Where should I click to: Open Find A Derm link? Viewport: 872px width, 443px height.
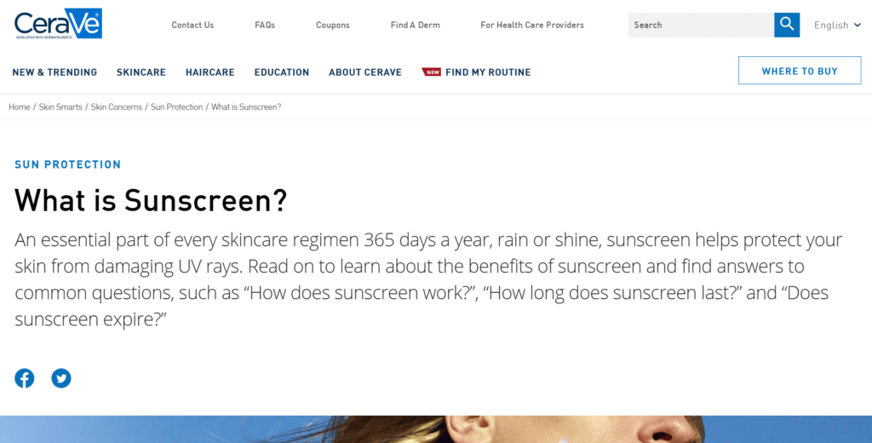pyautogui.click(x=415, y=25)
